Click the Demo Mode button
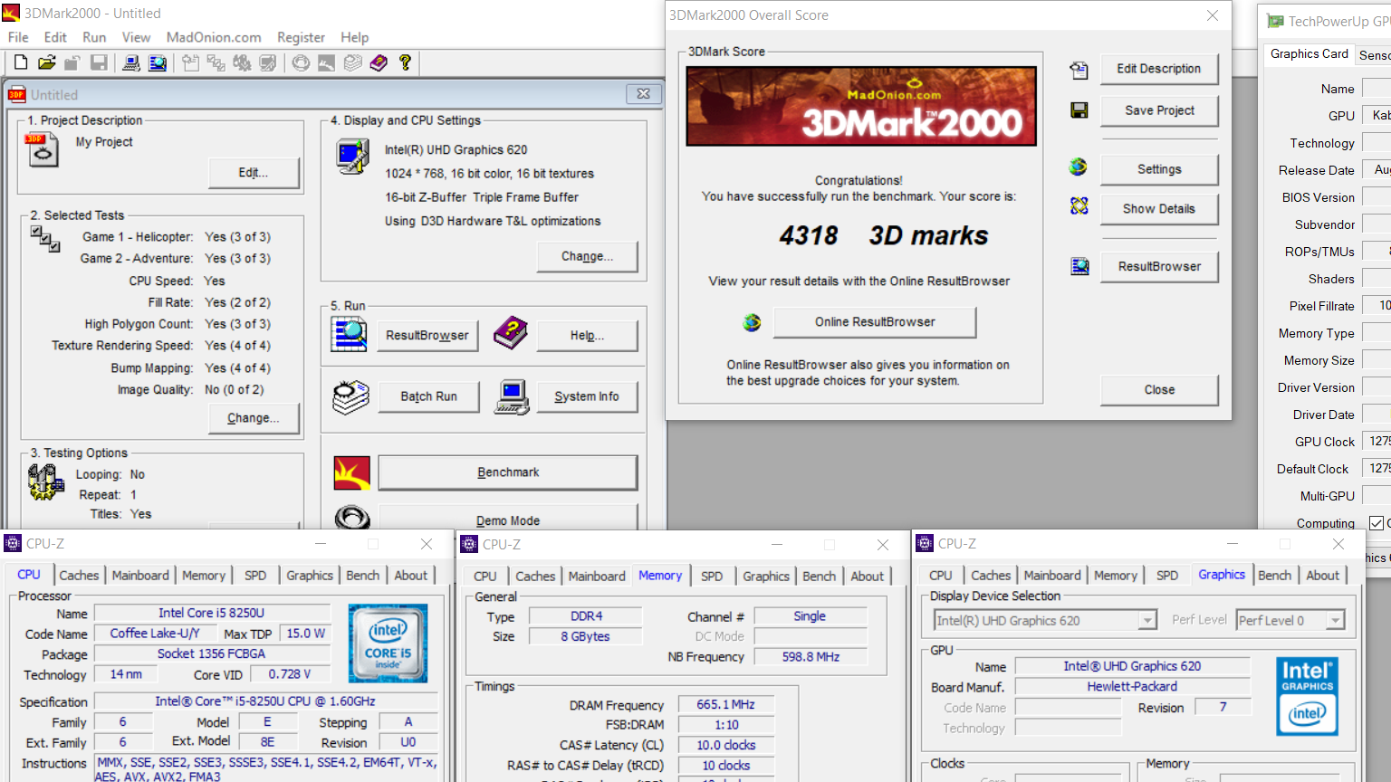This screenshot has width=1391, height=782. pyautogui.click(x=508, y=519)
